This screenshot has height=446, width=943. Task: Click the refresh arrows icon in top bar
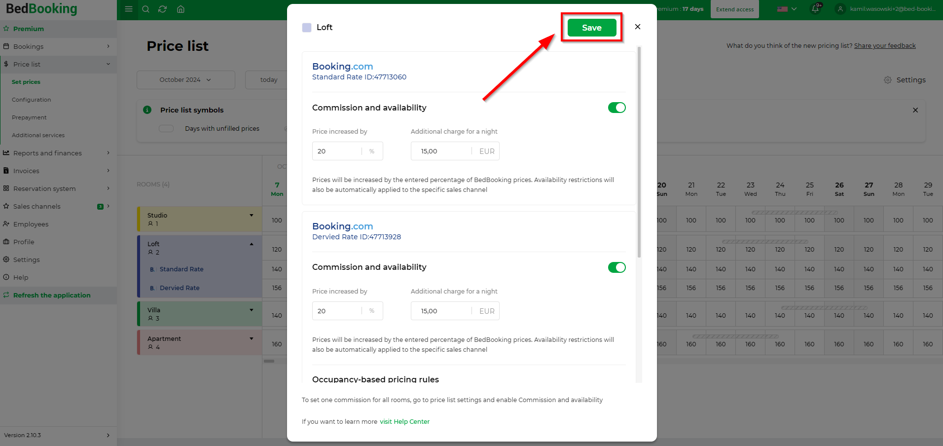pyautogui.click(x=162, y=9)
